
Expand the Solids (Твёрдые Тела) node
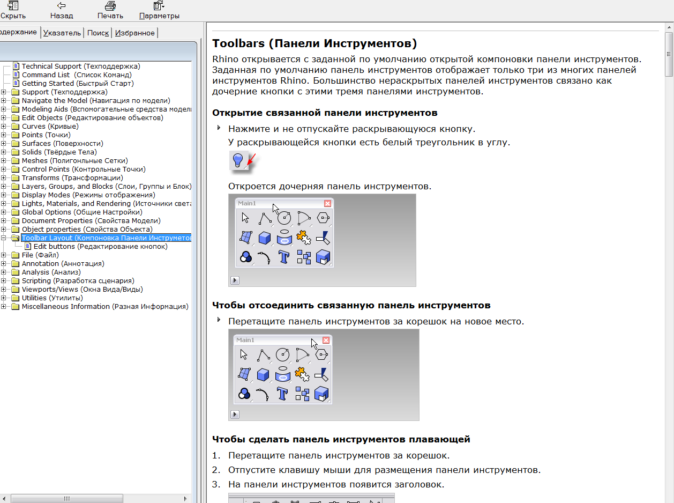(x=4, y=152)
